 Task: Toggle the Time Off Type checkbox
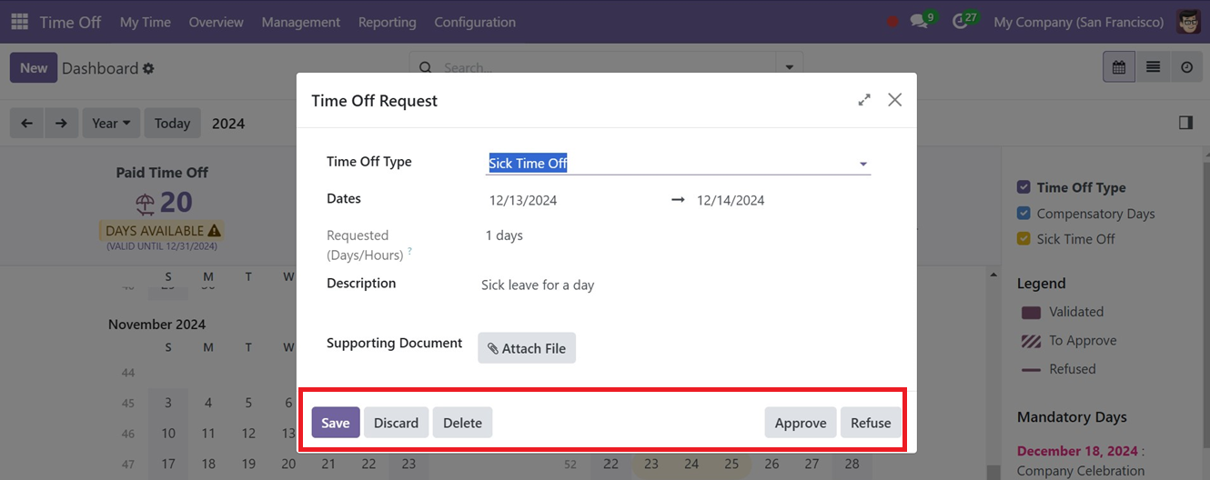[x=1023, y=187]
